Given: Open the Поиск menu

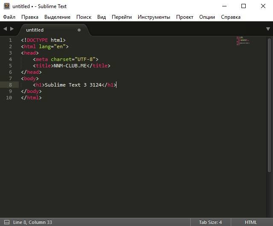Looking at the screenshot, I should click(x=84, y=17).
